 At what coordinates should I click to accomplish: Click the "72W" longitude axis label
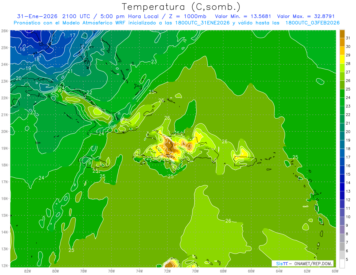pyautogui.click(x=167, y=271)
